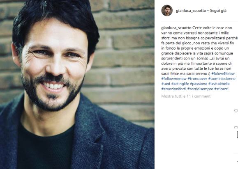Save the post with the bookmark icon
The height and width of the screenshot is (169, 238).
(237, 135)
